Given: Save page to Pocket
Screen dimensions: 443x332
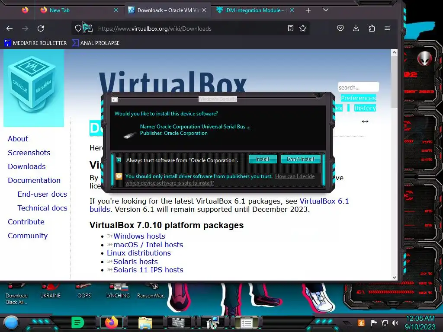Looking at the screenshot, I should click(x=340, y=28).
